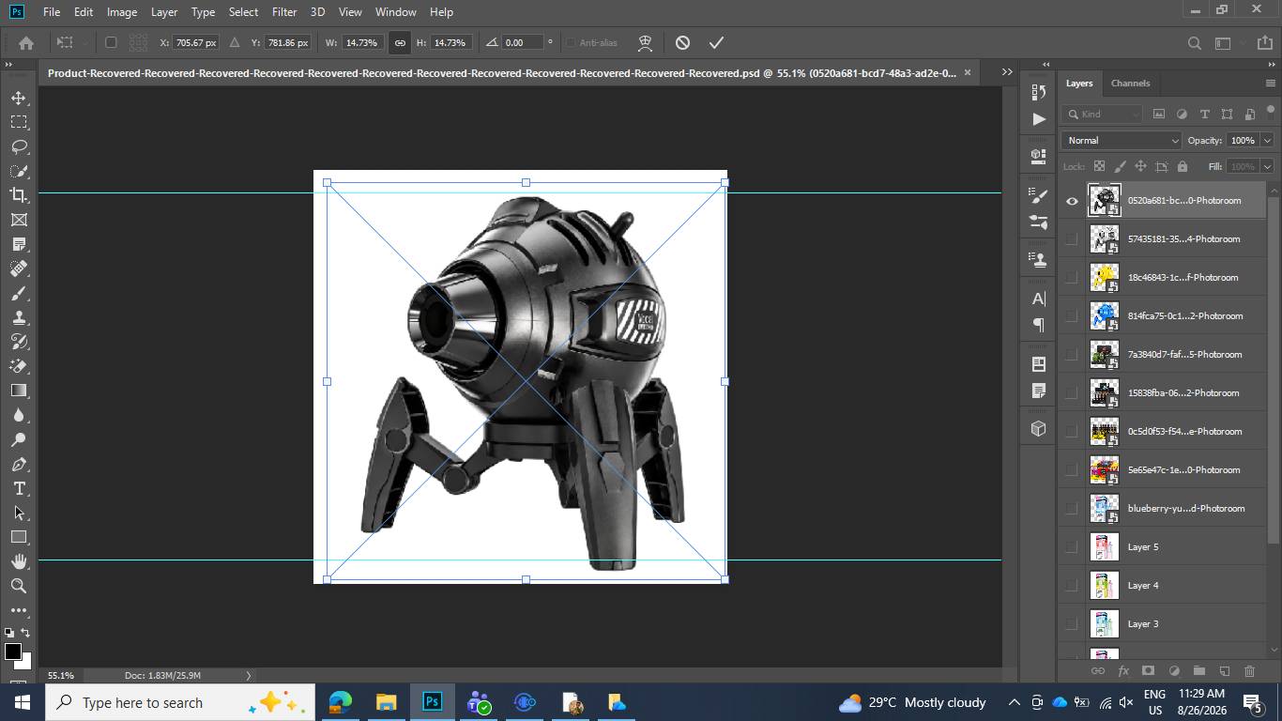Create a new layer with the button
Screen dimensions: 1282x721
1224,670
